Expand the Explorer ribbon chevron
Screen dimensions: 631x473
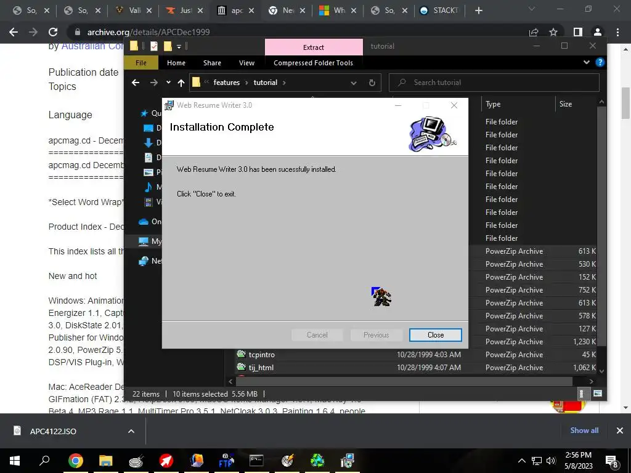[x=587, y=62]
